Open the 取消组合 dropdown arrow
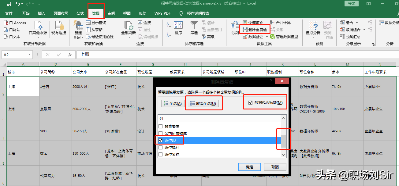 pyautogui.click(x=364, y=30)
